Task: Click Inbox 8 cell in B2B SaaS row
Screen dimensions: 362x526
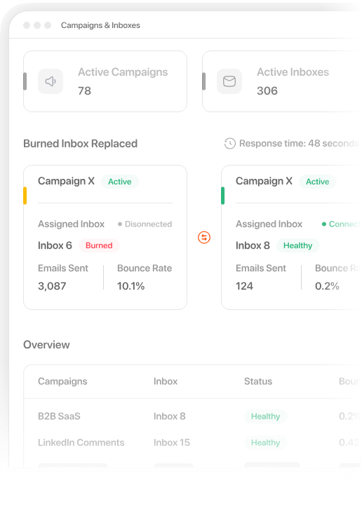Action: click(x=170, y=417)
